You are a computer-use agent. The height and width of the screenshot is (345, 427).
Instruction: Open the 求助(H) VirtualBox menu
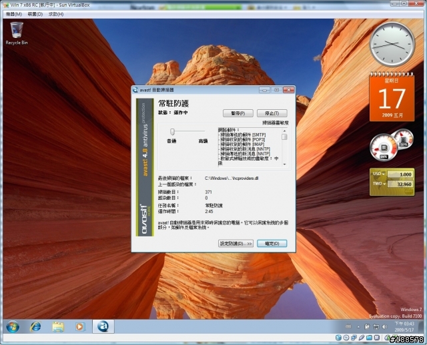coord(56,14)
